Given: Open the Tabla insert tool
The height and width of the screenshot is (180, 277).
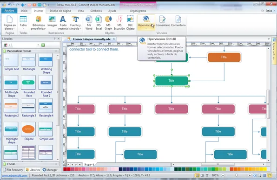Looking at the screenshot, I should [x=23, y=23].
